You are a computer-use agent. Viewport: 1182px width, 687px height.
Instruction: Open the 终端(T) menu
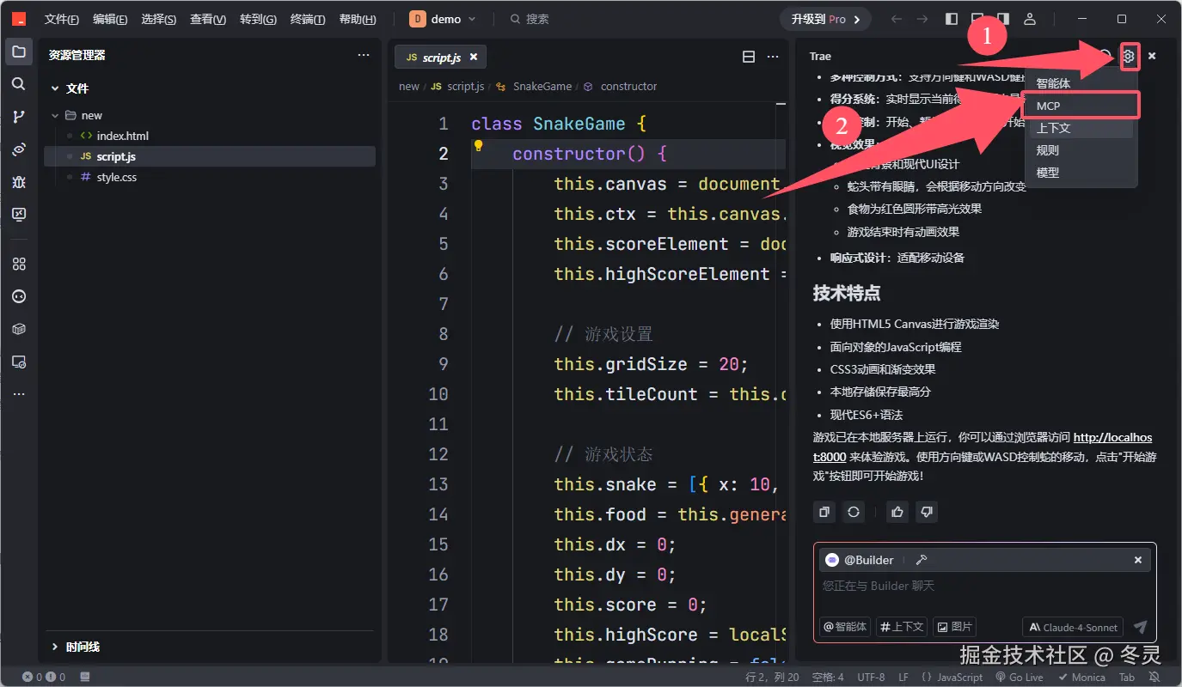click(308, 19)
